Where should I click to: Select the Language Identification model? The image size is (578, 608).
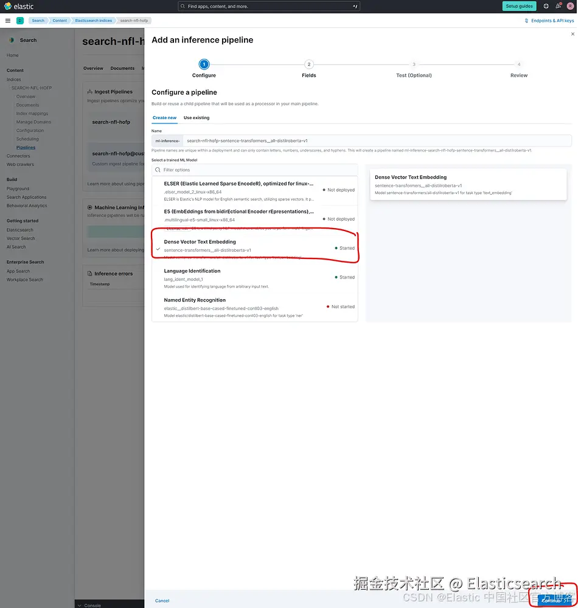[x=254, y=278]
